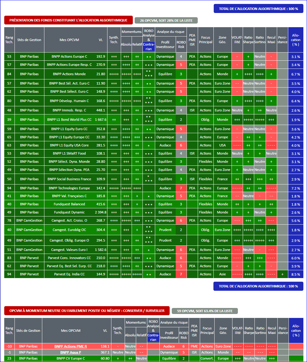Click 'Convert.' focus cell of BNPP CV Europe C
Image resolution: width=307 pixels, height=362 pixels.
pos(207,358)
